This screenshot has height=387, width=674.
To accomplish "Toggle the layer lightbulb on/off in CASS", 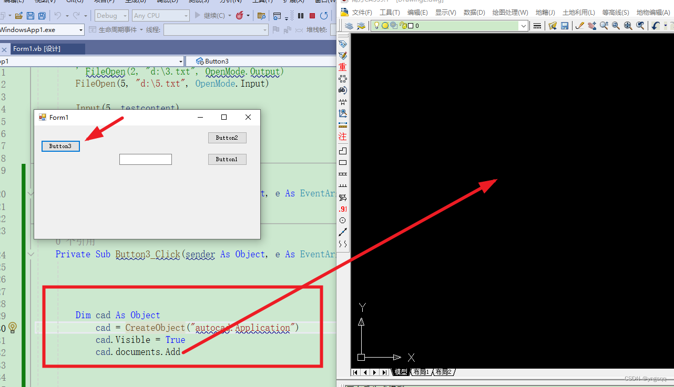I will pyautogui.click(x=377, y=26).
